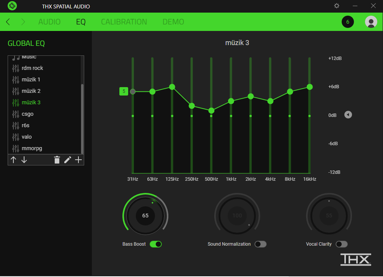Viewport: 383px width, 277px height.
Task: Select the mmorpg preset
Action: [44, 148]
